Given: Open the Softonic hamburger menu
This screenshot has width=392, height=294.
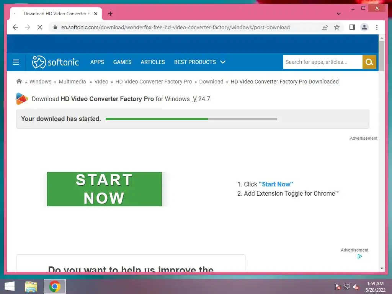Looking at the screenshot, I should pyautogui.click(x=16, y=62).
